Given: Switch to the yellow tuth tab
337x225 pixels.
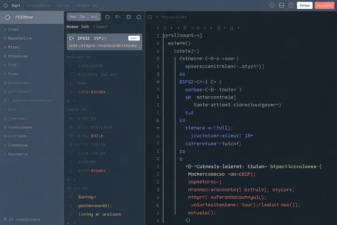Looking at the screenshot, I should coord(85,27).
